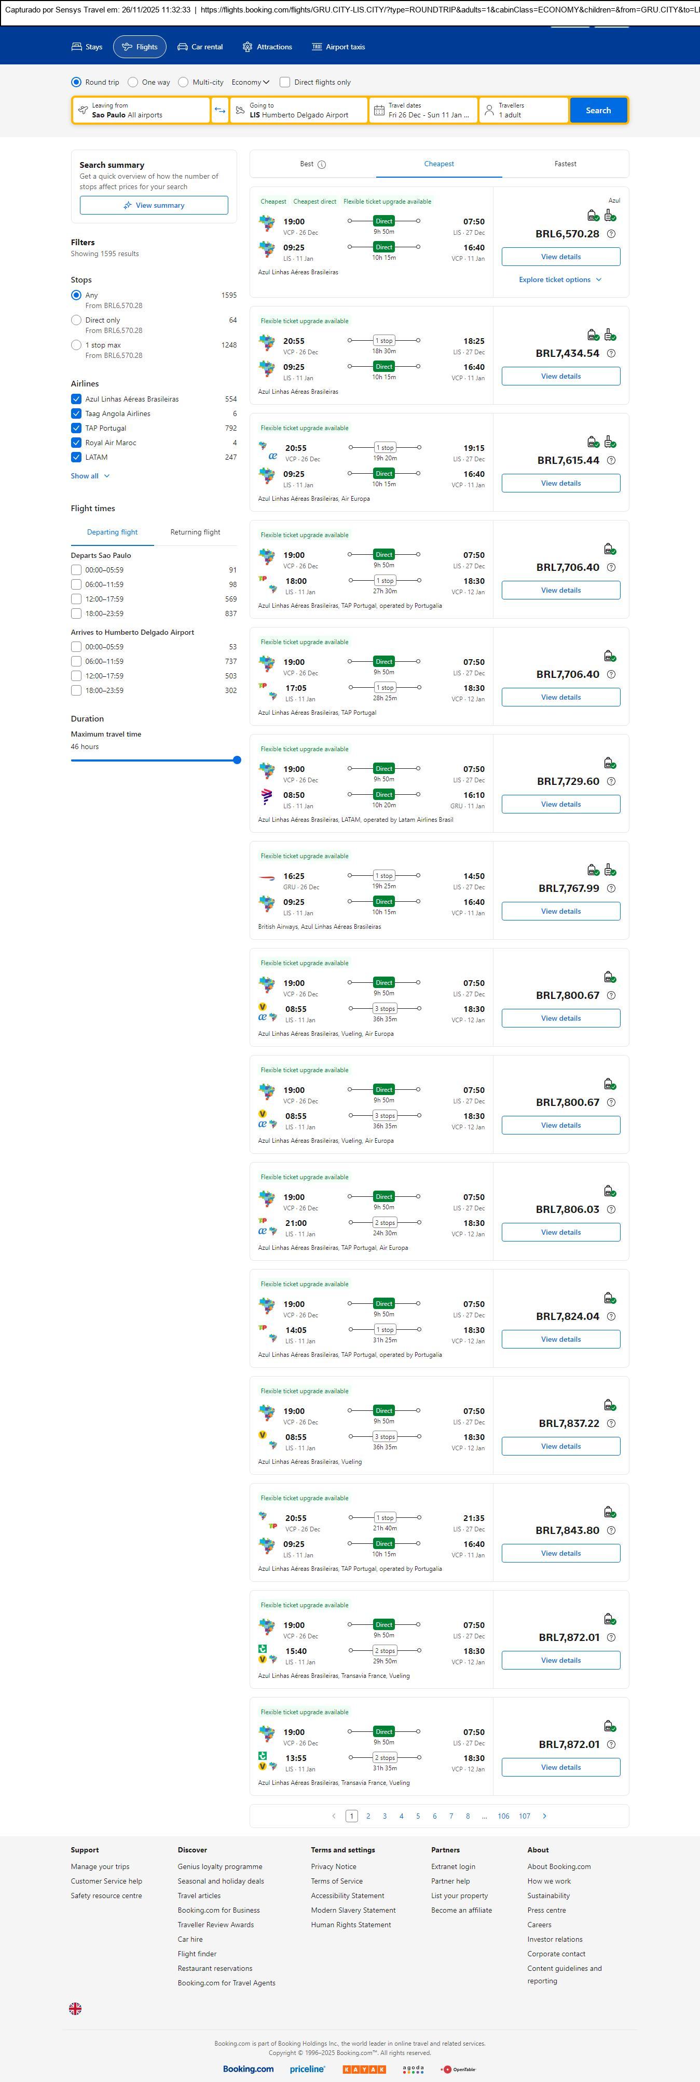Image resolution: width=700 pixels, height=2082 pixels.
Task: Click the price info icon beside BRL7,767.99
Action: pos(611,888)
